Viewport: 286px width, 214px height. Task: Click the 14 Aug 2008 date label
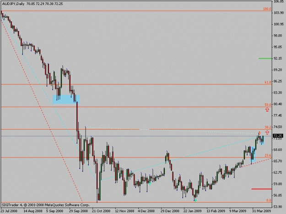33,211
